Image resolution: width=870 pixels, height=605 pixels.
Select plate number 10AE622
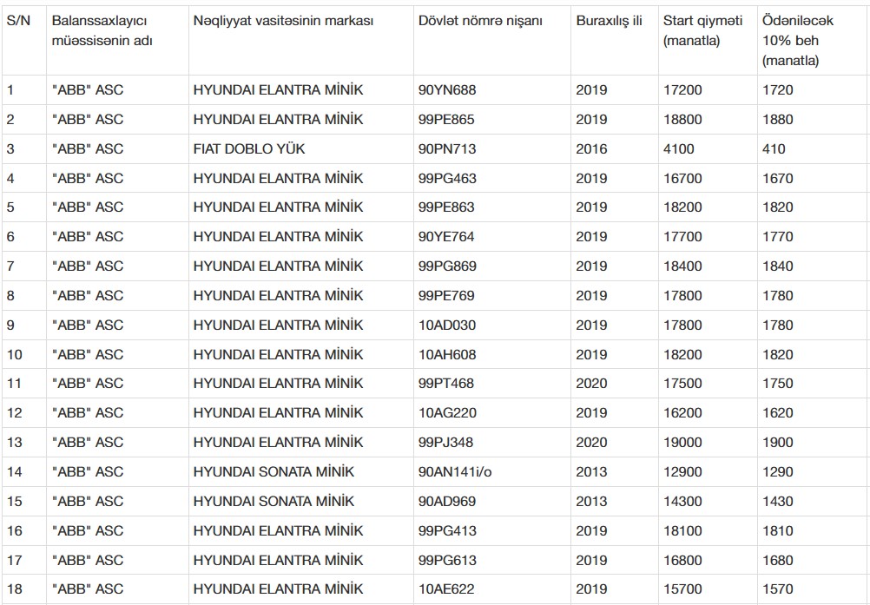point(446,589)
